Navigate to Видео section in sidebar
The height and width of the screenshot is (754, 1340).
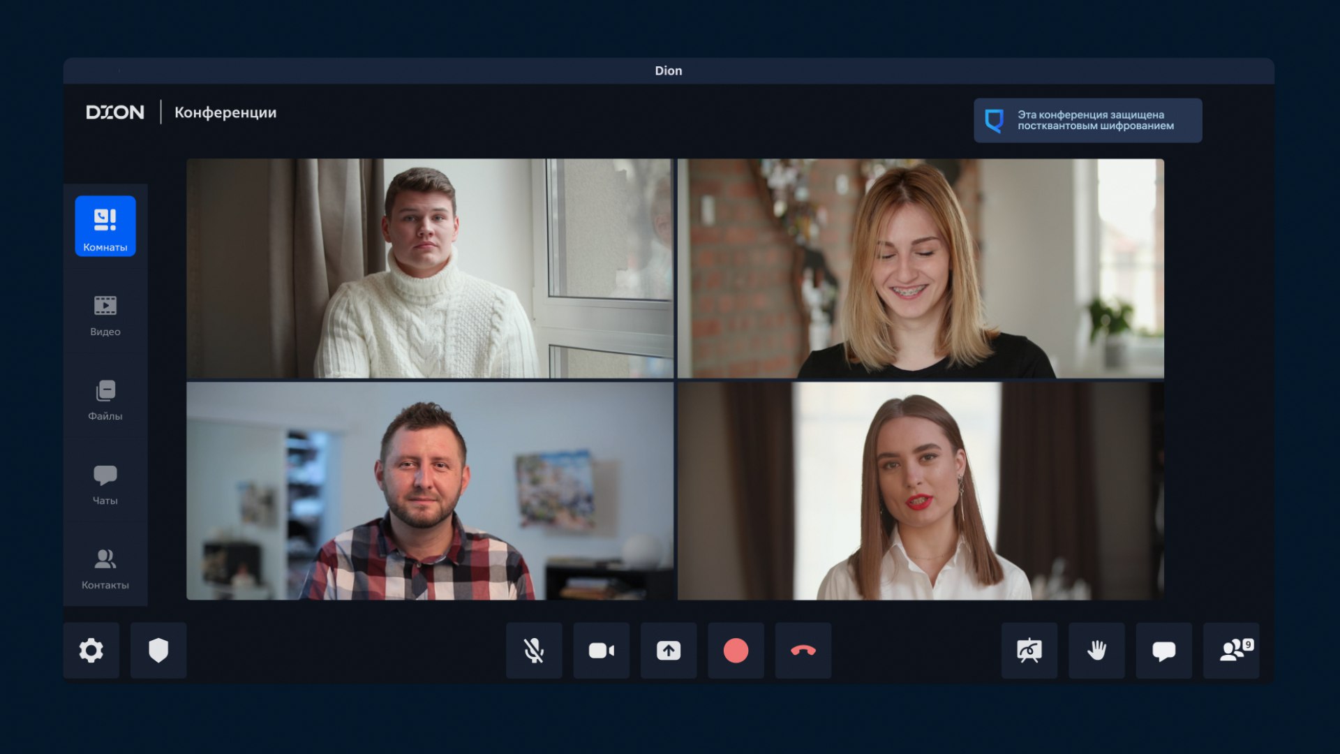pos(104,313)
